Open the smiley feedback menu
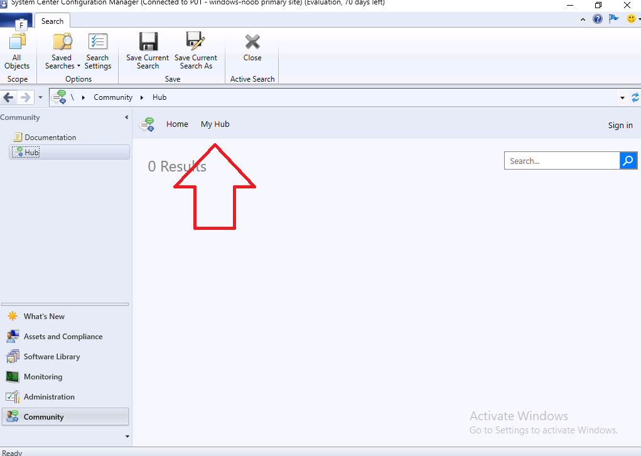The height and width of the screenshot is (456, 641). (632, 19)
